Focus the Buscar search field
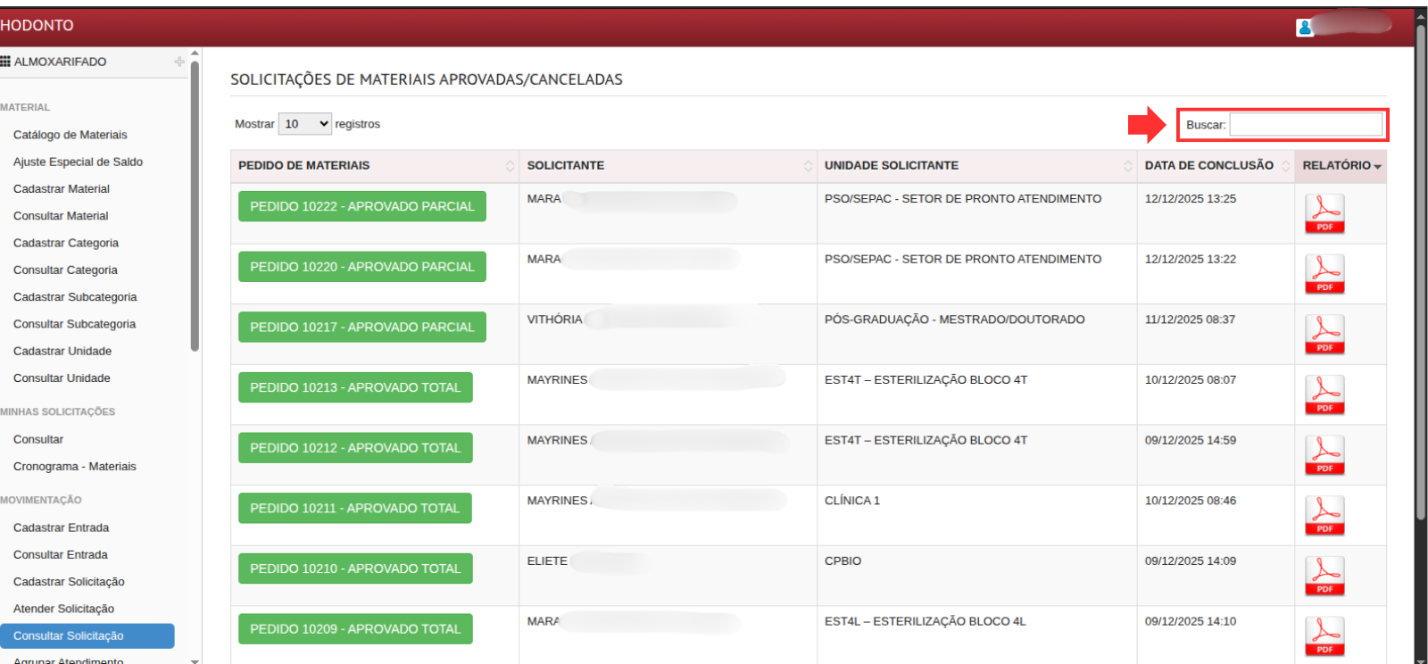The height and width of the screenshot is (664, 1428). coord(1306,125)
